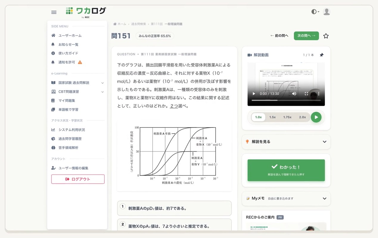378x238 pixels.
Task: Expand CBT問題演習 submenu
Action: pos(77,92)
